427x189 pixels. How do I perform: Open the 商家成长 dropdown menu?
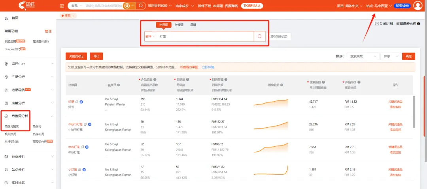pyautogui.click(x=185, y=6)
